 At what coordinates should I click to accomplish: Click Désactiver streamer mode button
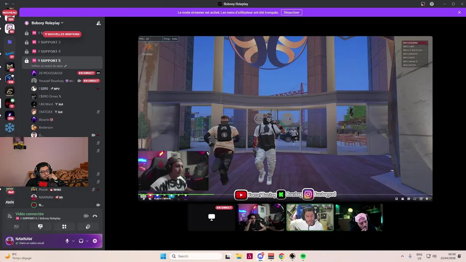pyautogui.click(x=291, y=12)
